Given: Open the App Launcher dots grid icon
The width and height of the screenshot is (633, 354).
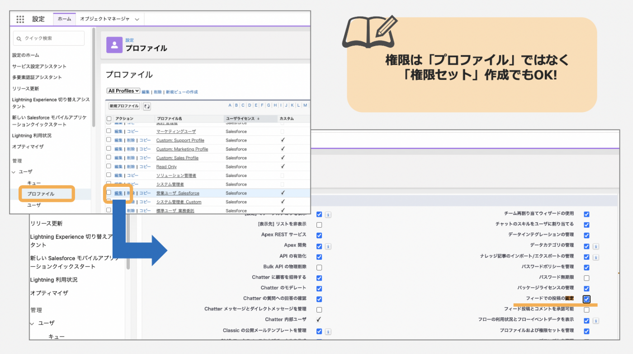Looking at the screenshot, I should point(20,19).
